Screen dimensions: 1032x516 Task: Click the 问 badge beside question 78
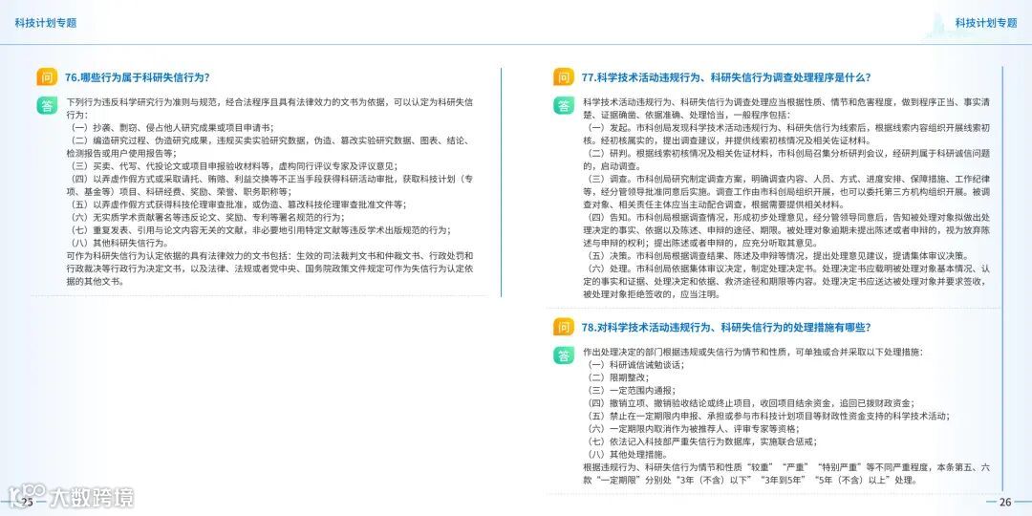click(564, 327)
